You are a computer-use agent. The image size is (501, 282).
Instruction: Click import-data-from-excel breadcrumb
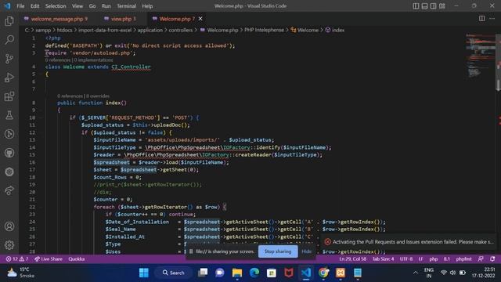pyautogui.click(x=105, y=30)
